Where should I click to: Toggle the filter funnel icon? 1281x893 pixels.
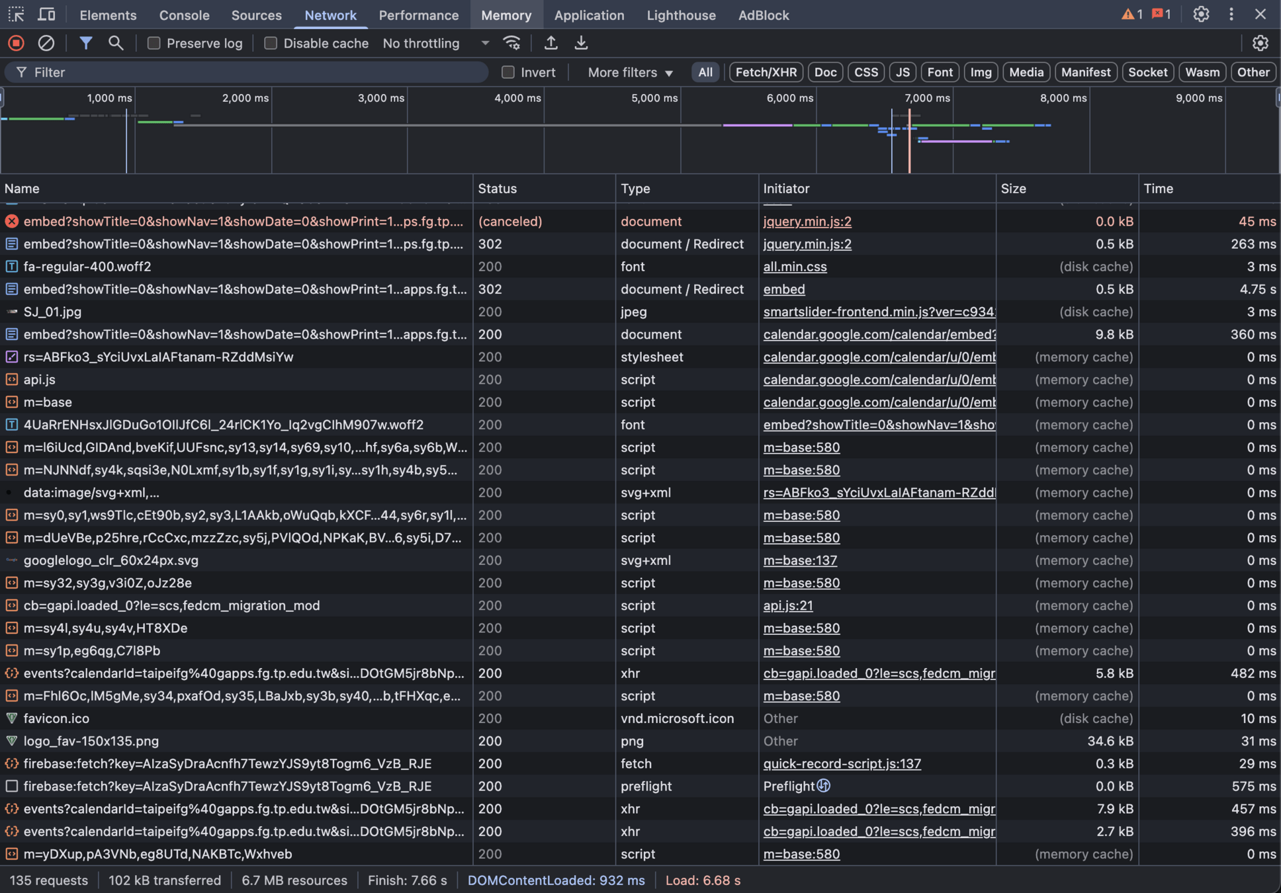click(x=85, y=43)
